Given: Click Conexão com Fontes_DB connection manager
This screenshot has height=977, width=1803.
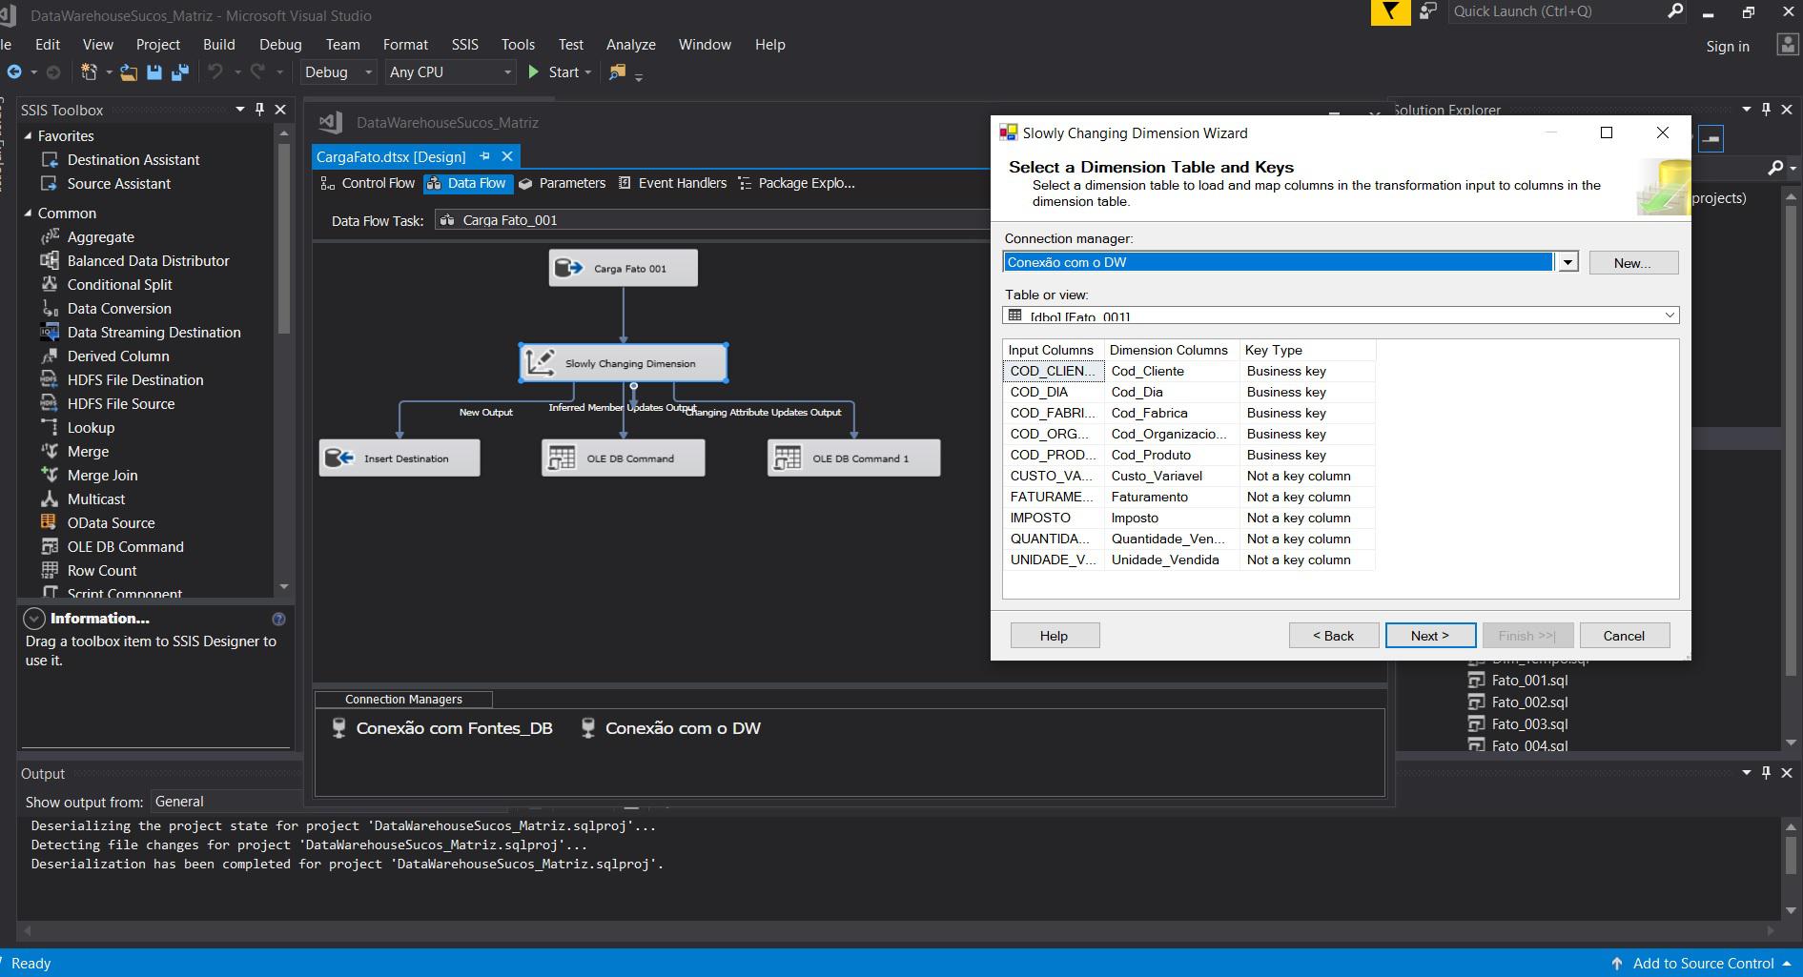Looking at the screenshot, I should point(441,728).
